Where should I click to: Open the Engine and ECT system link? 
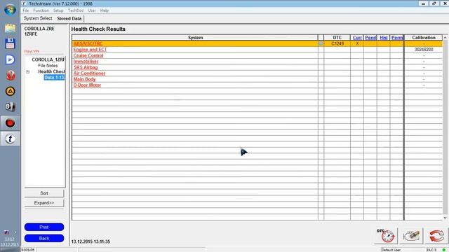click(x=90, y=50)
